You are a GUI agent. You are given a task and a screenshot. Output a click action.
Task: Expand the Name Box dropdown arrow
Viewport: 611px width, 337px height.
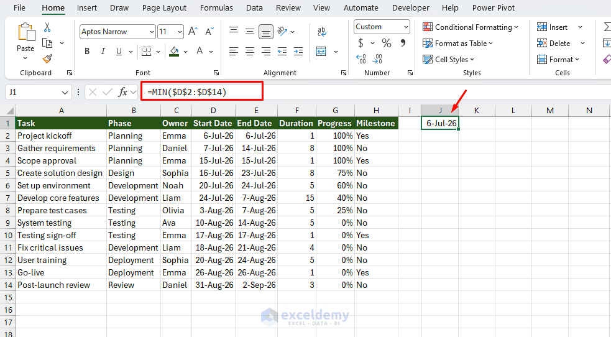point(65,93)
